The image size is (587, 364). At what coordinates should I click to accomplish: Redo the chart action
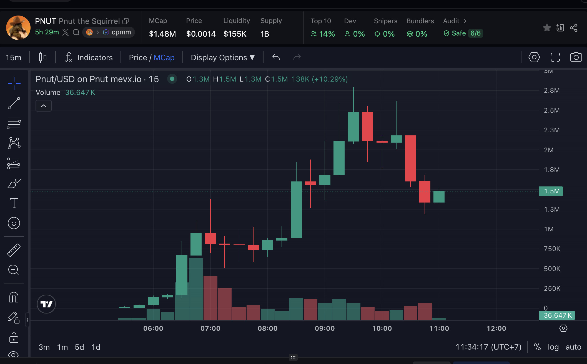[x=297, y=57]
